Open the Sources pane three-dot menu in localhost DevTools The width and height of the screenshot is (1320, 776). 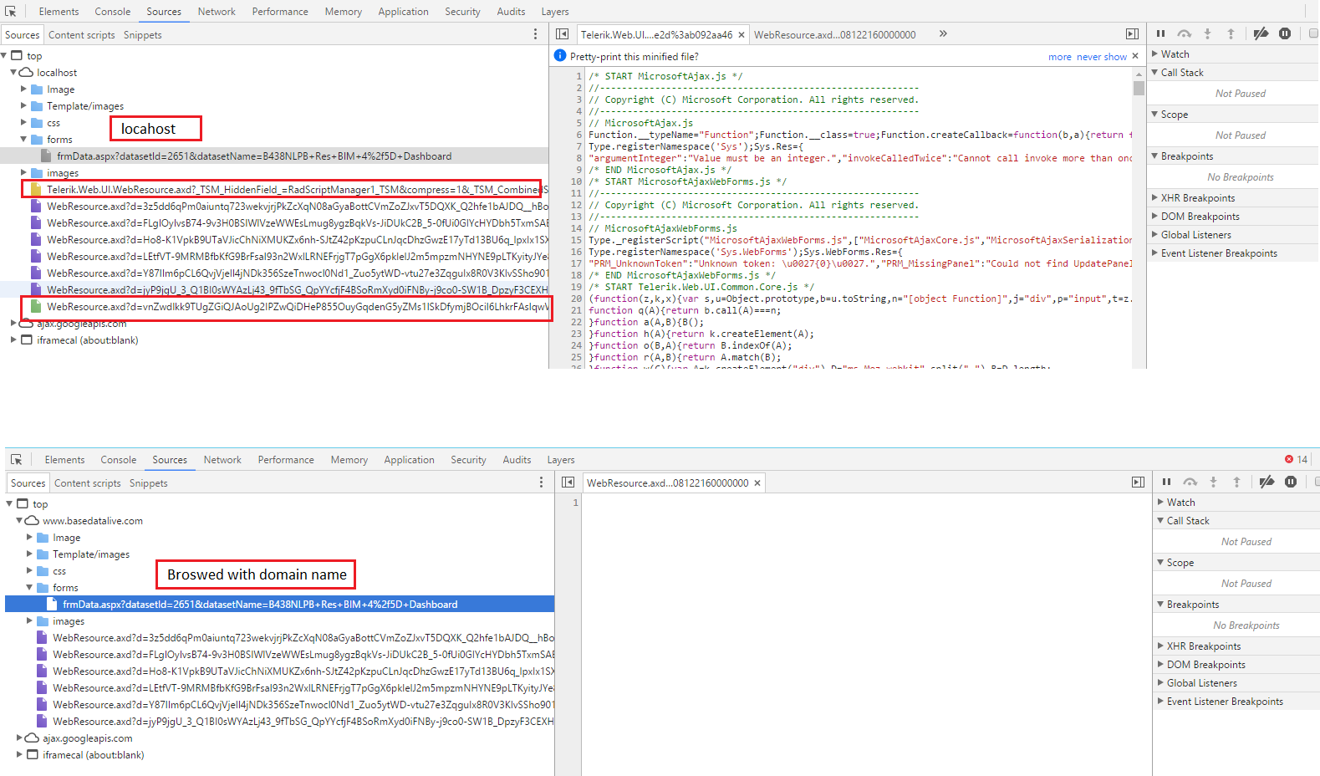pos(536,34)
